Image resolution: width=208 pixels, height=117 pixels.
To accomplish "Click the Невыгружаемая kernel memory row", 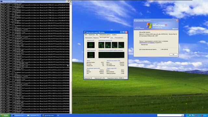I will coord(115,73).
